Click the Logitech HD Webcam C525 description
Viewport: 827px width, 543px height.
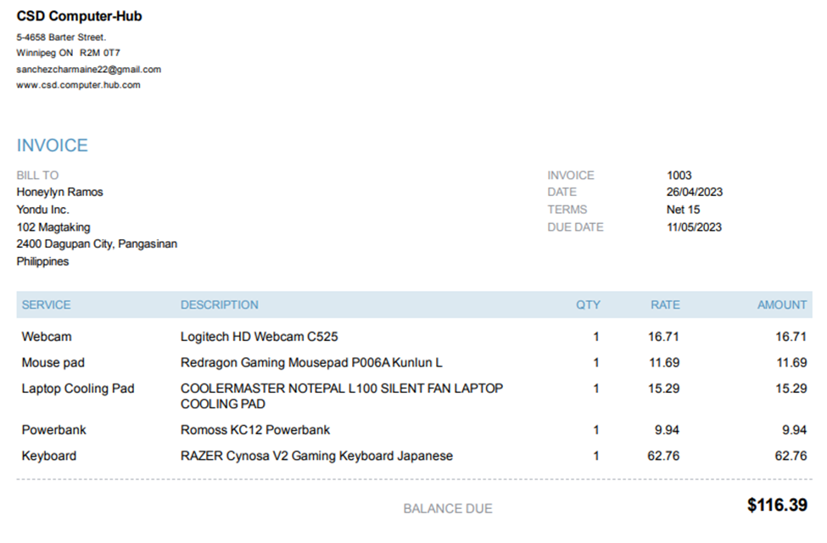point(259,337)
